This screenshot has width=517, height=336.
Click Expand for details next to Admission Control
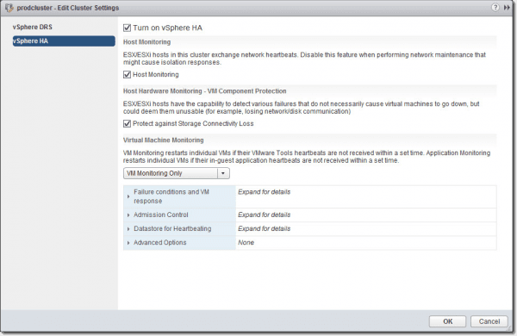265,215
